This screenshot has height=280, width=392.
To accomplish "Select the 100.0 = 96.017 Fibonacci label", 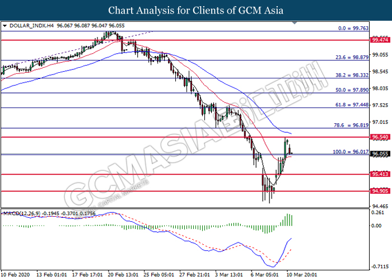I will point(351,152).
